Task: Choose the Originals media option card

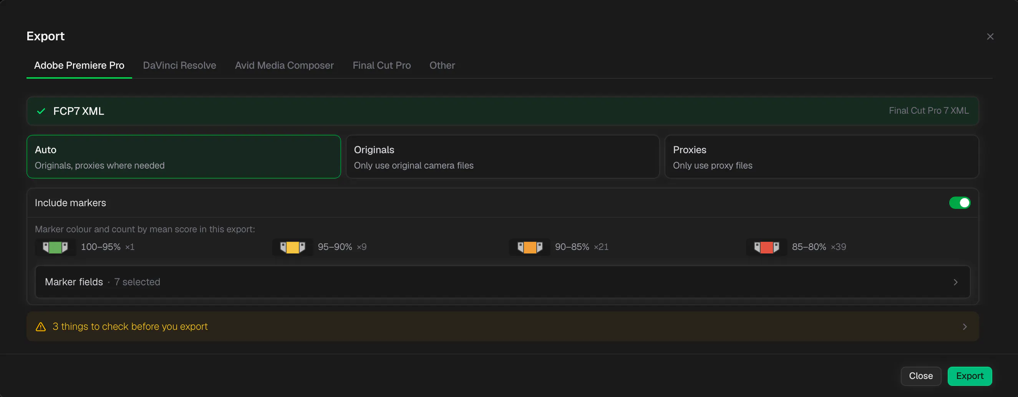Action: 502,157
